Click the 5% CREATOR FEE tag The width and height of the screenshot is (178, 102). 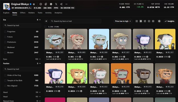pyautogui.click(x=67, y=8)
